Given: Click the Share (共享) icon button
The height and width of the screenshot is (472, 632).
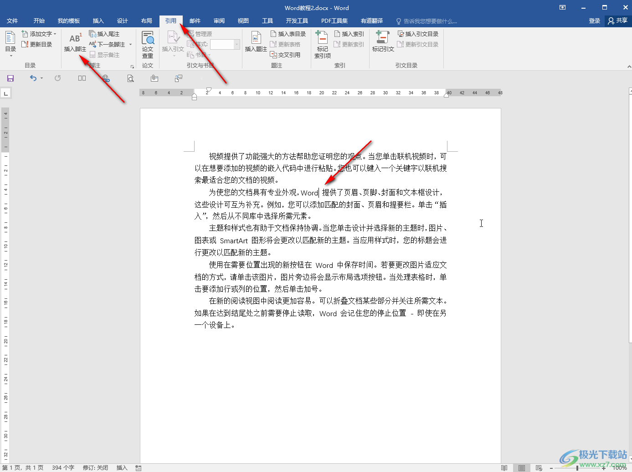Looking at the screenshot, I should click(618, 21).
